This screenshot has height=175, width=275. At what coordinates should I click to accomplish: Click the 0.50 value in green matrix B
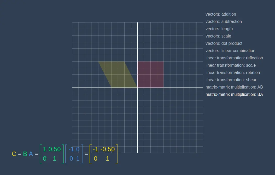tap(55, 149)
